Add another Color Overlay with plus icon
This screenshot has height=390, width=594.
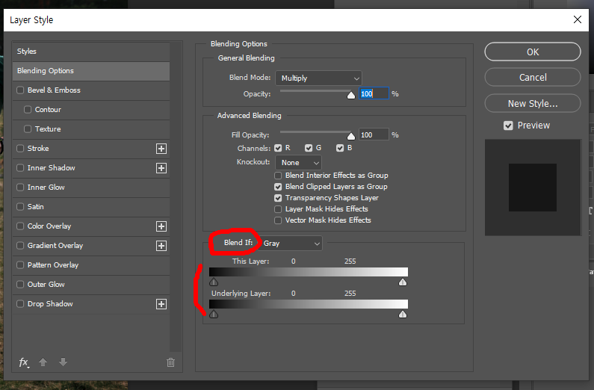click(x=161, y=226)
